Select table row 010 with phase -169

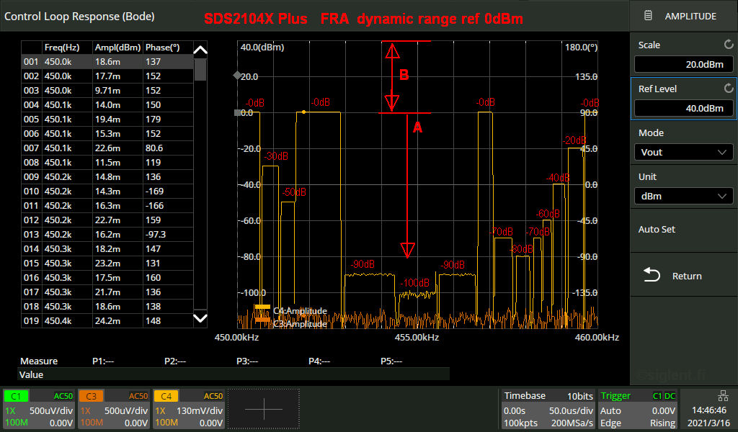point(107,192)
